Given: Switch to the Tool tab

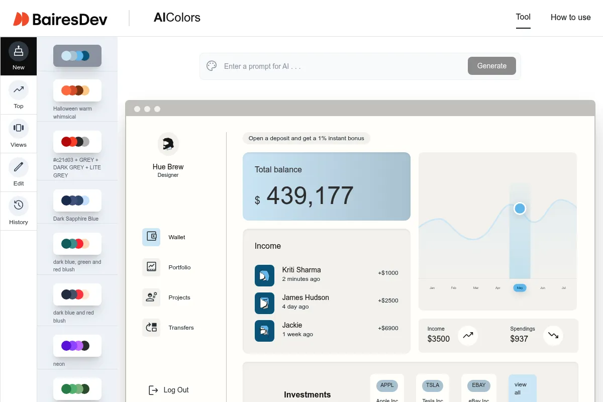Looking at the screenshot, I should coord(523,17).
